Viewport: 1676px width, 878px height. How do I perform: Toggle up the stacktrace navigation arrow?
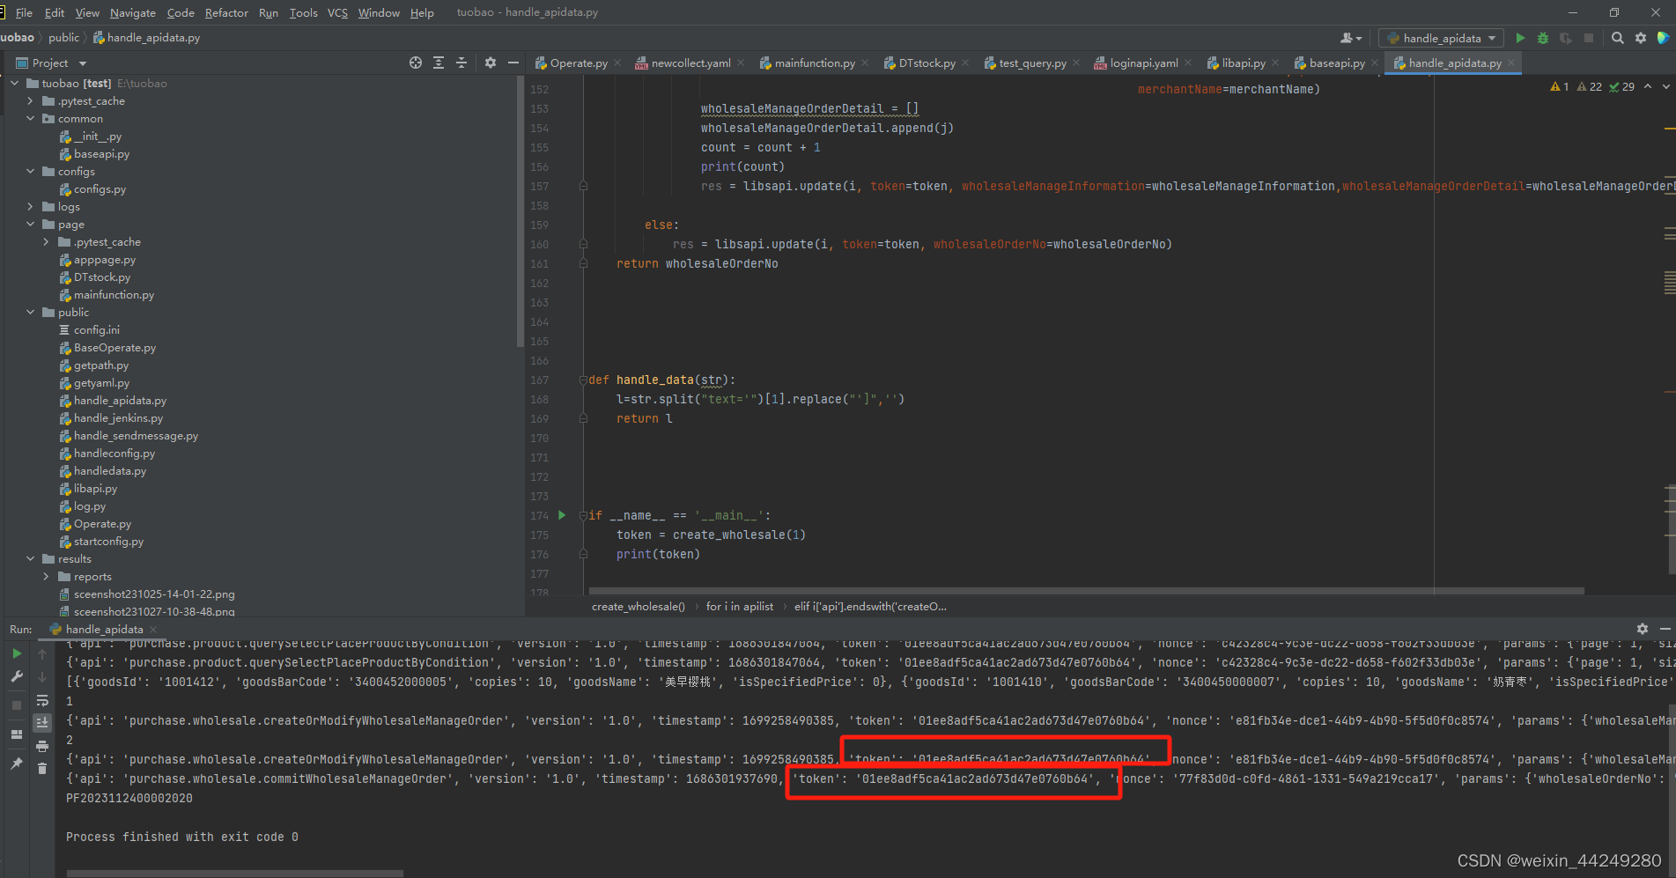coord(41,654)
